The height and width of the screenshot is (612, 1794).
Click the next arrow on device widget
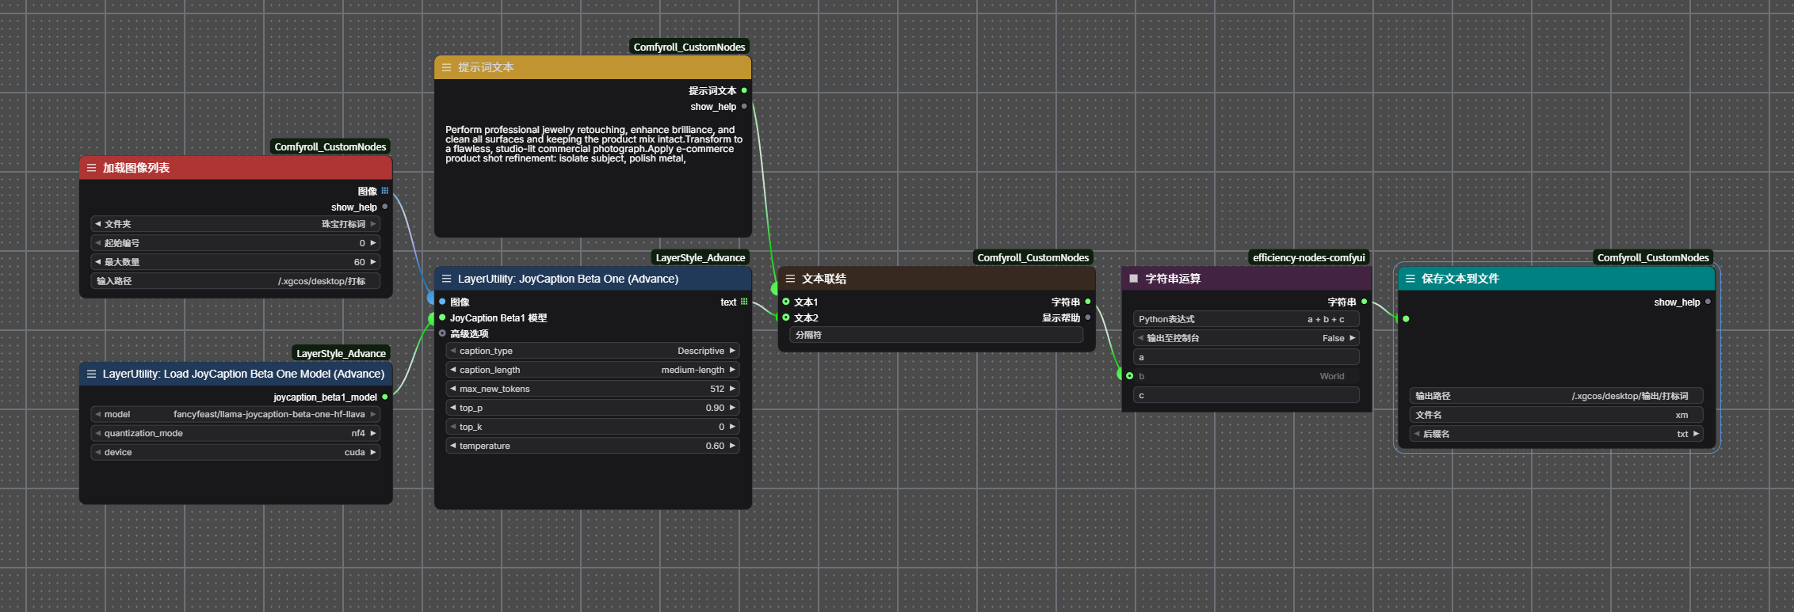373,452
